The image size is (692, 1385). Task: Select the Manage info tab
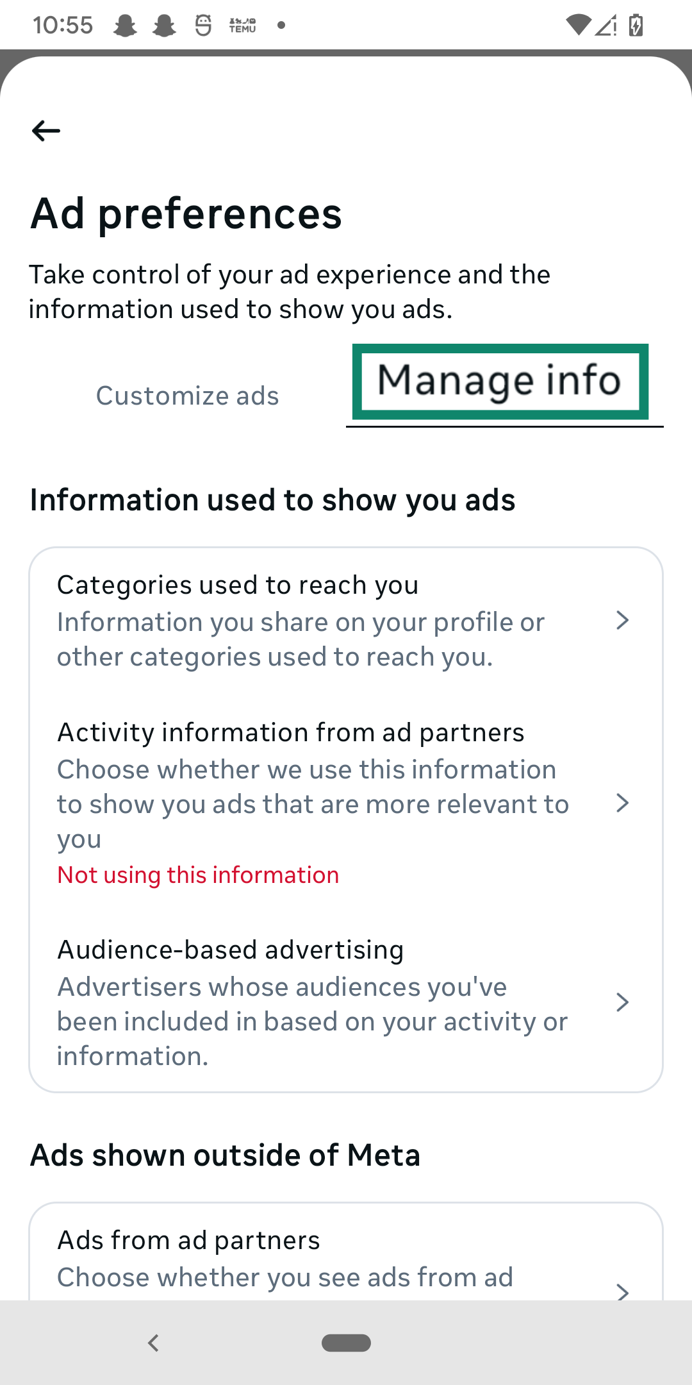[x=500, y=381]
